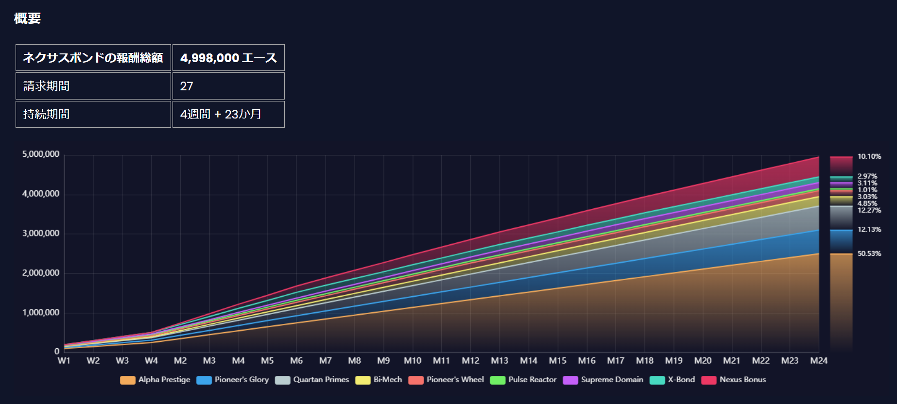This screenshot has width=897, height=404.
Task: Hide the Nexus Bonus series via label
Action: click(743, 380)
